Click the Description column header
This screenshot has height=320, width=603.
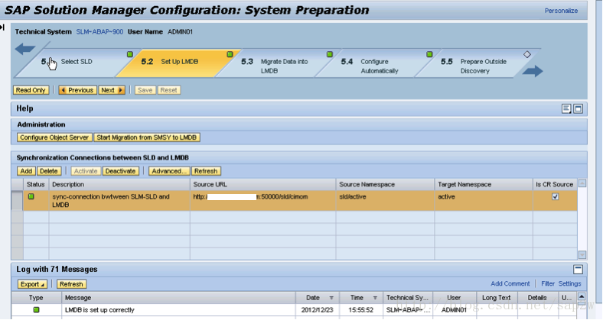119,185
